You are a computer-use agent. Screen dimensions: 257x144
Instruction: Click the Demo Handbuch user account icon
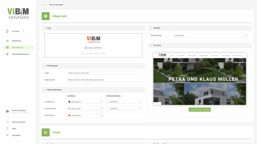(x=7, y=111)
